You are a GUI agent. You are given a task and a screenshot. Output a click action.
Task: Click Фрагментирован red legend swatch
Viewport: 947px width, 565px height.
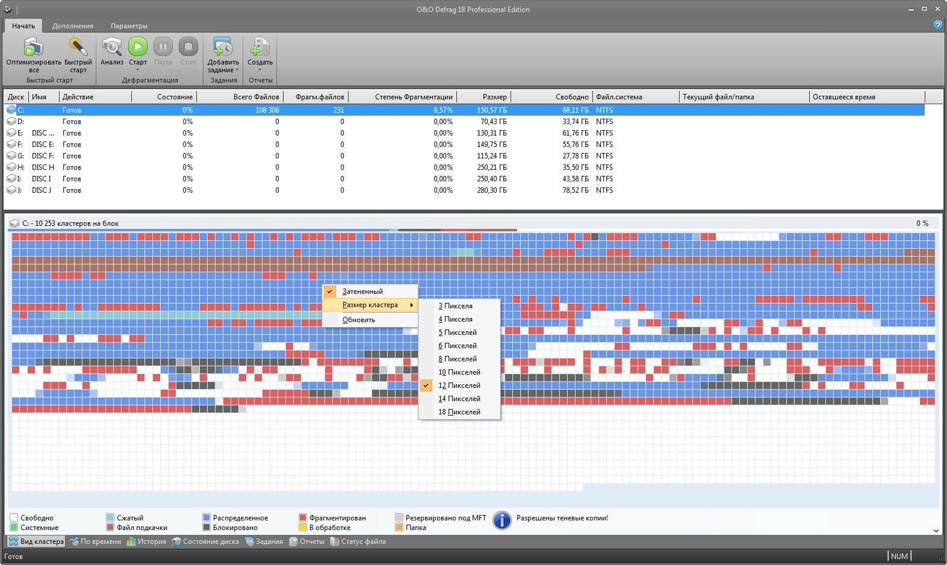click(x=303, y=518)
